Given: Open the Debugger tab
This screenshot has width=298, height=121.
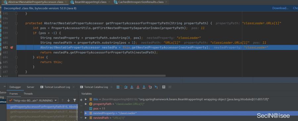Looking at the screenshot, I should coord(15,87).
